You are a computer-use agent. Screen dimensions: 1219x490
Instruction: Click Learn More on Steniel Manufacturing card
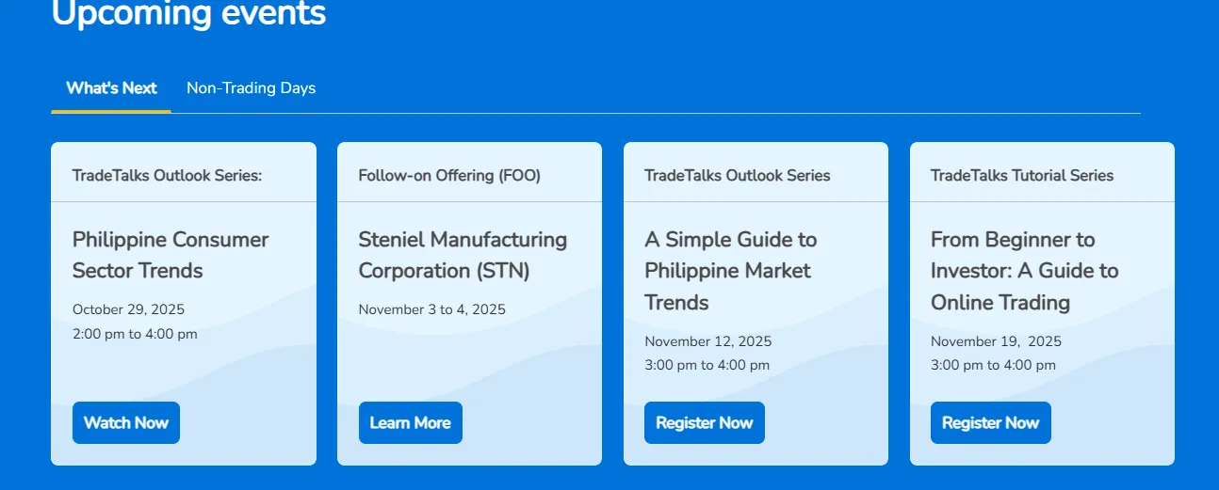pyautogui.click(x=410, y=423)
